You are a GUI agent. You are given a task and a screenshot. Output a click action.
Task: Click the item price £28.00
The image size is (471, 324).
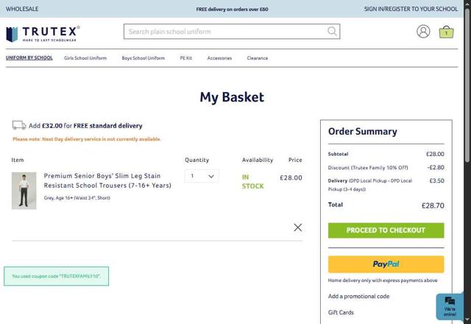pos(291,177)
